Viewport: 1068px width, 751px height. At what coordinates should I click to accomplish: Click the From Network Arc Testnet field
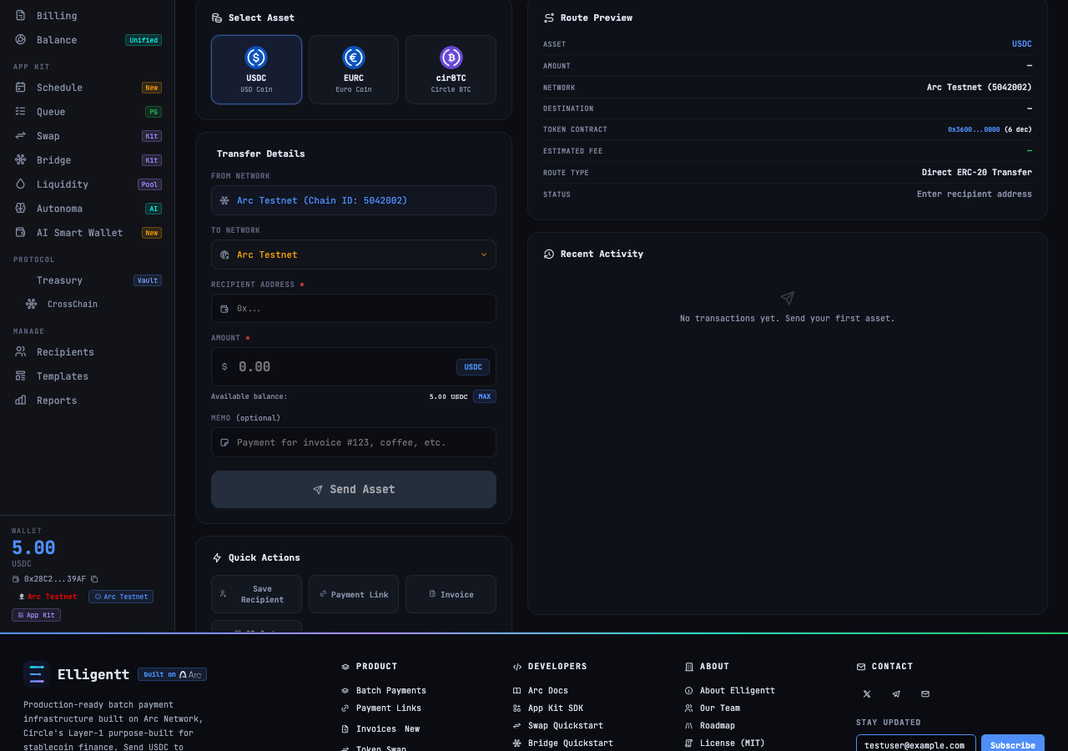click(354, 200)
